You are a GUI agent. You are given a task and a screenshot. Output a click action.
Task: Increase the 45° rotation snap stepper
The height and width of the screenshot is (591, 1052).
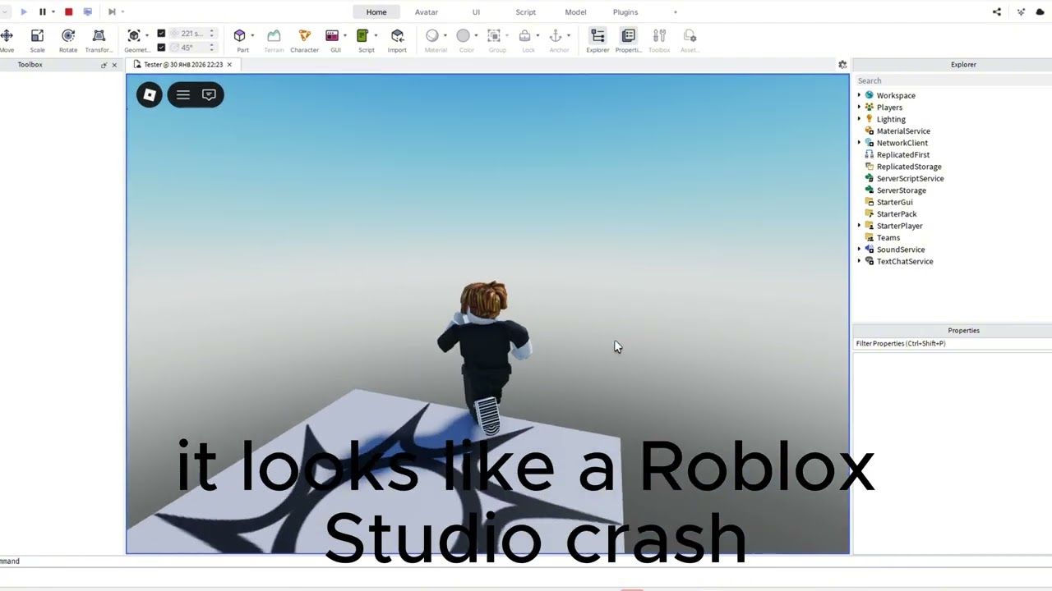(212, 44)
